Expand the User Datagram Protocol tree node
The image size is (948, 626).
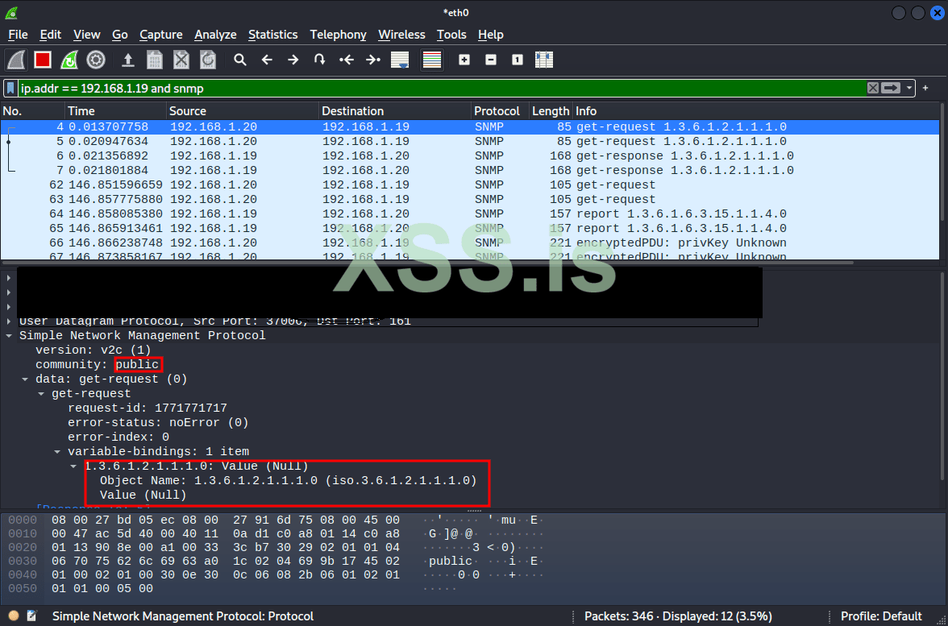pyautogui.click(x=9, y=321)
